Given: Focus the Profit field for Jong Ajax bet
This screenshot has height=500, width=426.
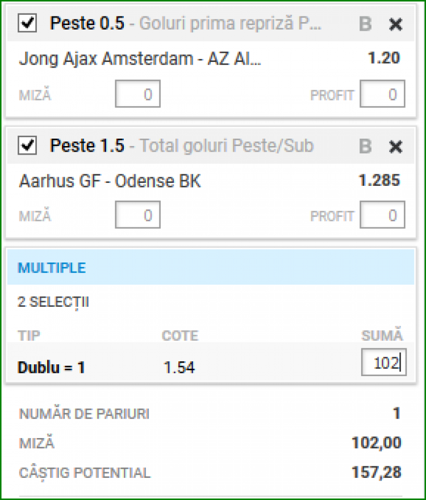Looking at the screenshot, I should (x=382, y=94).
